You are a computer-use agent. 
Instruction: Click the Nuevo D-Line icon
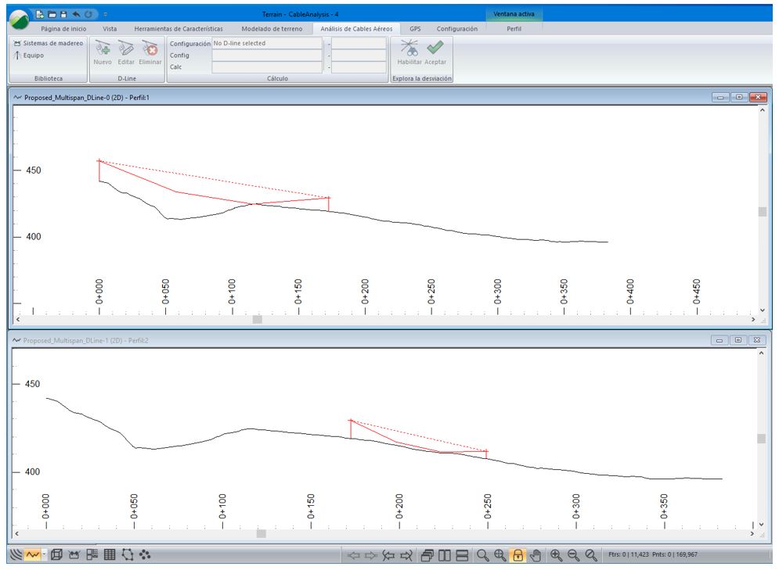[x=103, y=51]
